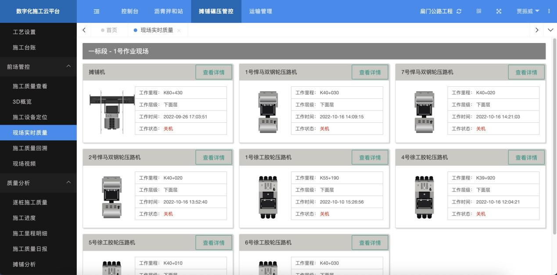View details for 摊铺机
Screen dimensions: 557x275
(213, 72)
